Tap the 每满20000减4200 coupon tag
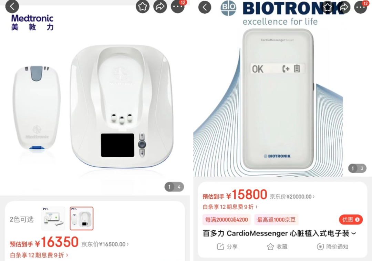Viewport: 372px width, 261px height. pos(227,220)
